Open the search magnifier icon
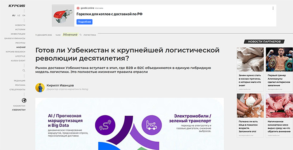Image resolution: width=293 pixels, height=150 pixels. tap(24, 70)
